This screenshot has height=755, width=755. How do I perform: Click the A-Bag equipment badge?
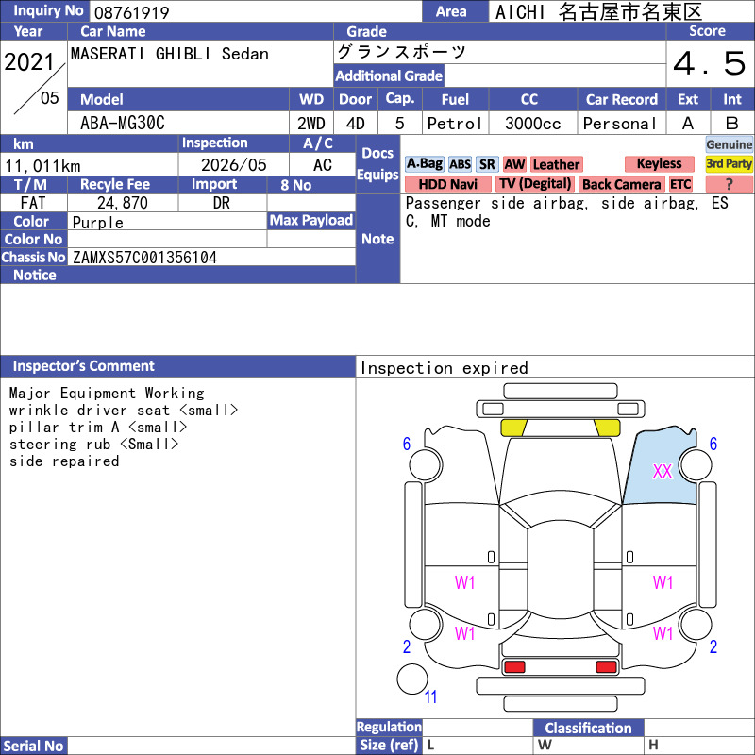(x=424, y=164)
